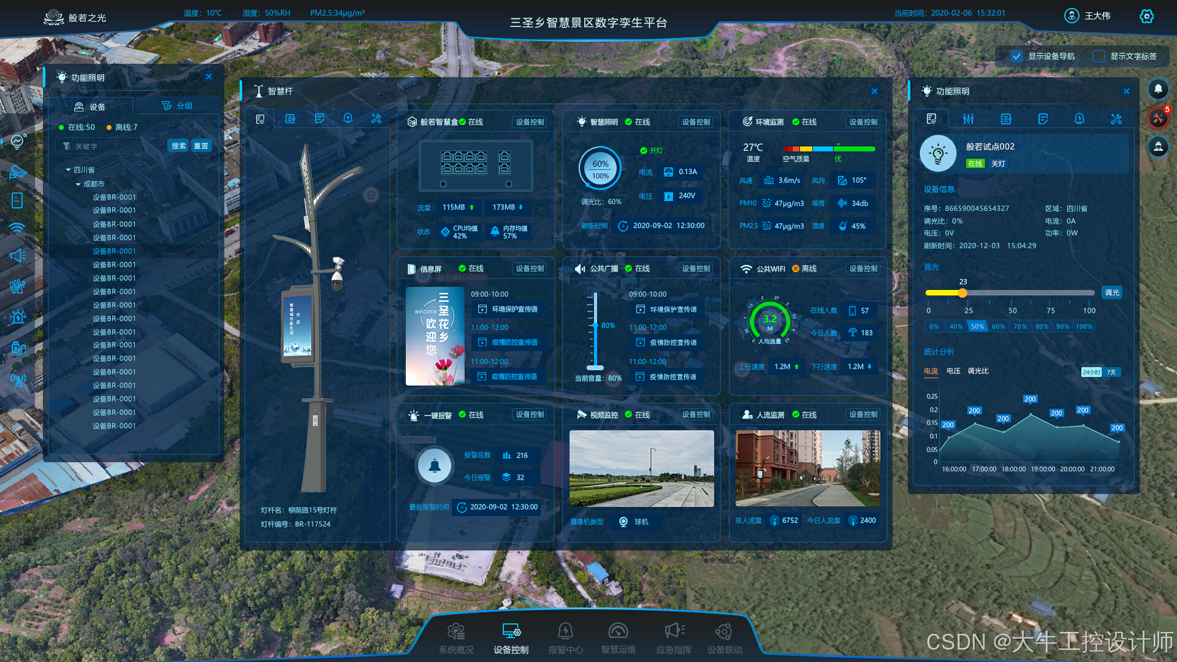1177x662 pixels.
Task: Select the equalizer sliders icon in right panel
Action: point(968,119)
